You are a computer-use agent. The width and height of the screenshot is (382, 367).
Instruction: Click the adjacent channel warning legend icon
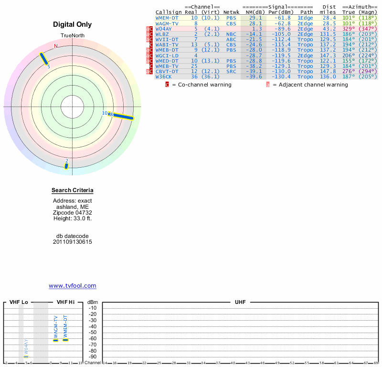268,85
